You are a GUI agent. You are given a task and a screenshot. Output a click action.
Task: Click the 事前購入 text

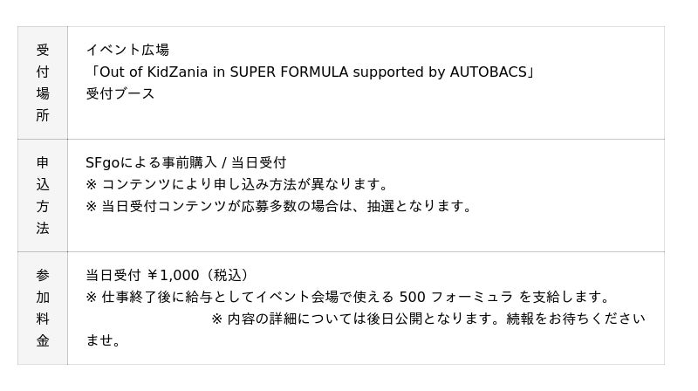[x=186, y=162]
